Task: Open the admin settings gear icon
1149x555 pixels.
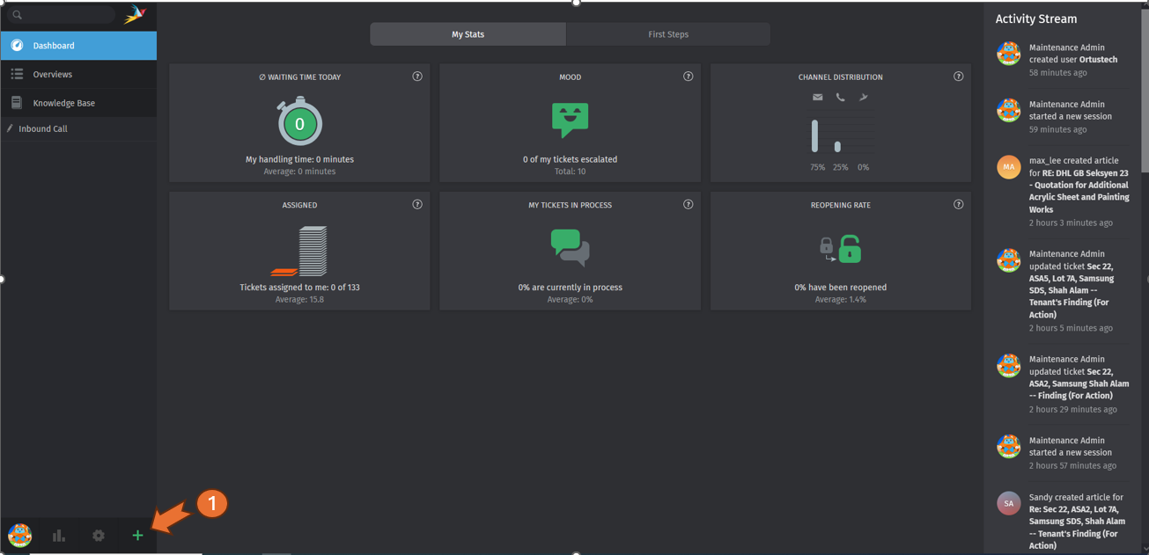Action: [x=99, y=536]
